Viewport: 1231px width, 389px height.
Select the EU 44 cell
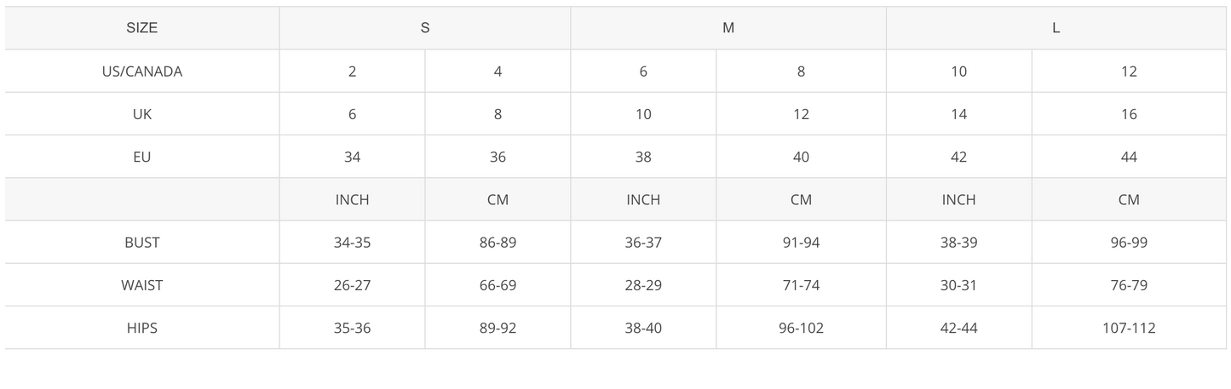click(x=1129, y=157)
